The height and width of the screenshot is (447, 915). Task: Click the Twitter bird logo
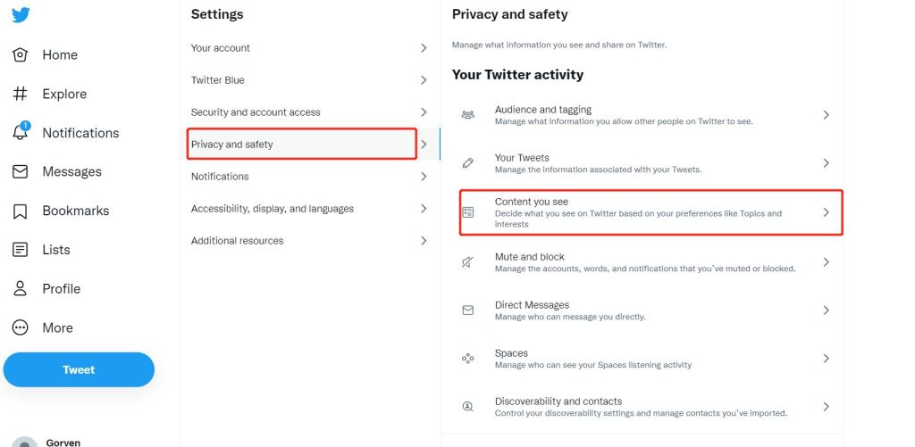point(21,15)
